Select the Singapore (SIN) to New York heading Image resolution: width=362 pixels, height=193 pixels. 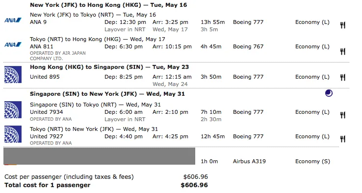tap(107, 94)
